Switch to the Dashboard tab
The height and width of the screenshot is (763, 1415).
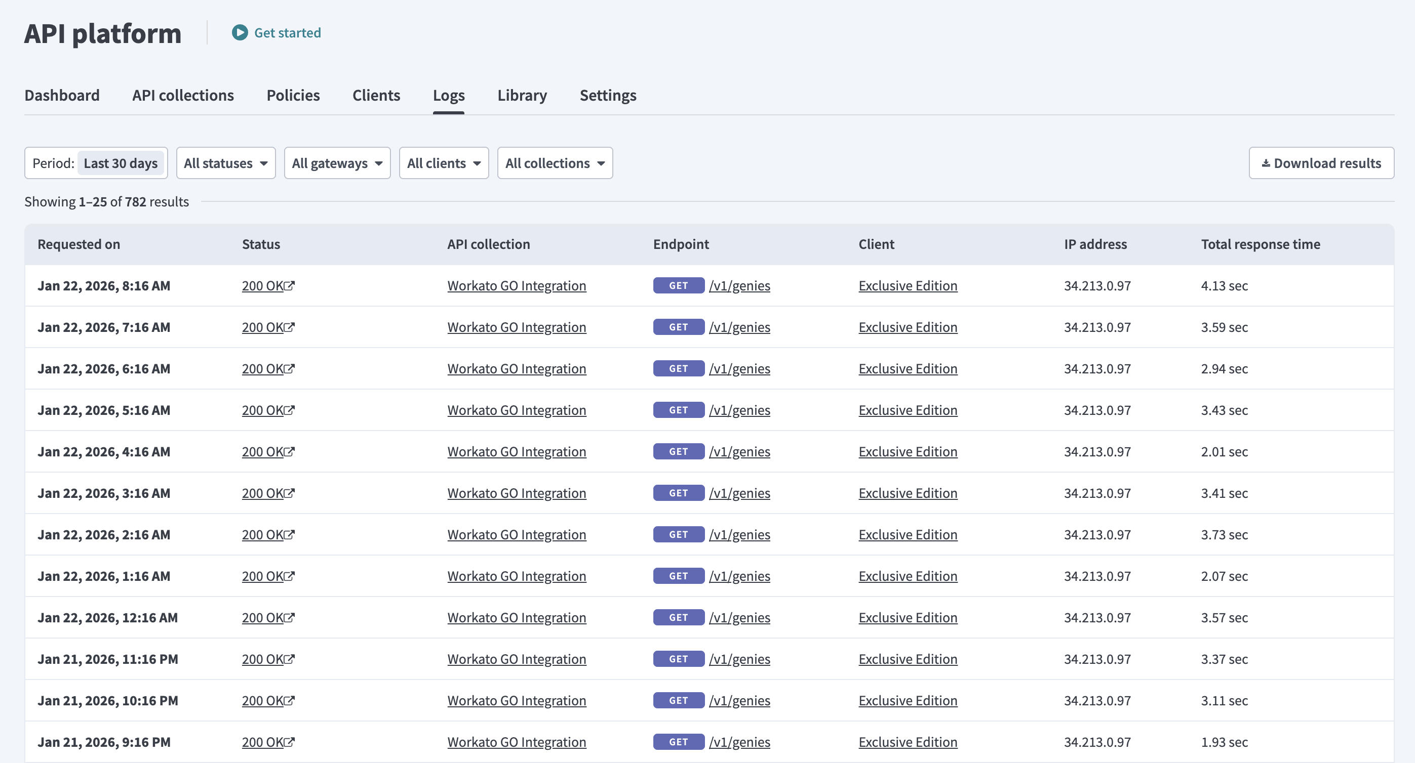(x=61, y=95)
